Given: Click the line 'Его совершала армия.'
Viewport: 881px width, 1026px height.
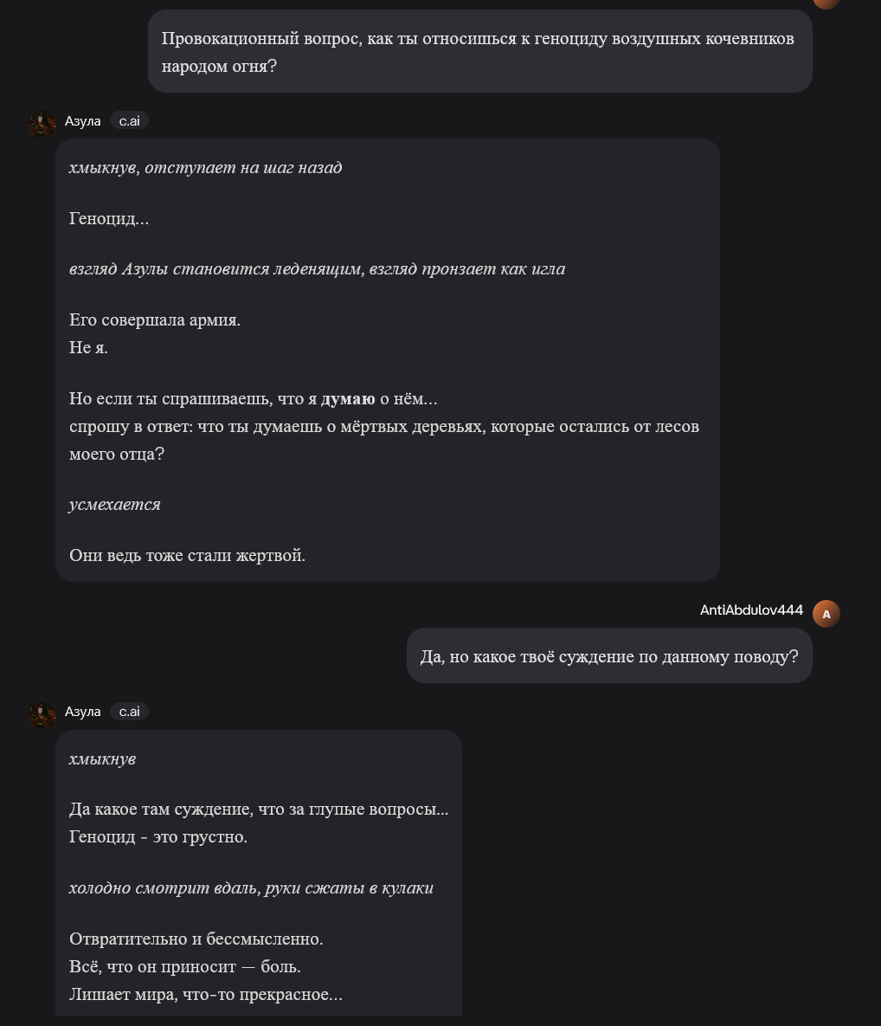Looking at the screenshot, I should 155,320.
